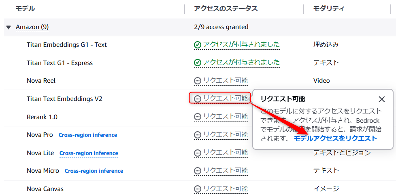Collapse the Amazon (9) provider group
The height and width of the screenshot is (195, 396).
tap(9, 27)
